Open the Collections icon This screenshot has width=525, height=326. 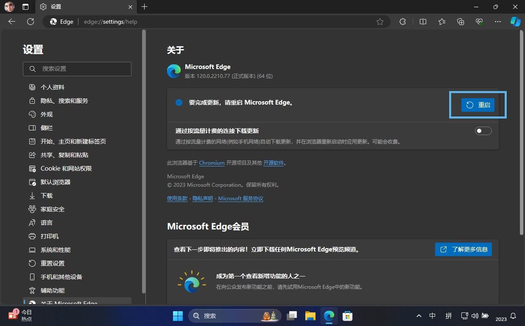pos(461,22)
